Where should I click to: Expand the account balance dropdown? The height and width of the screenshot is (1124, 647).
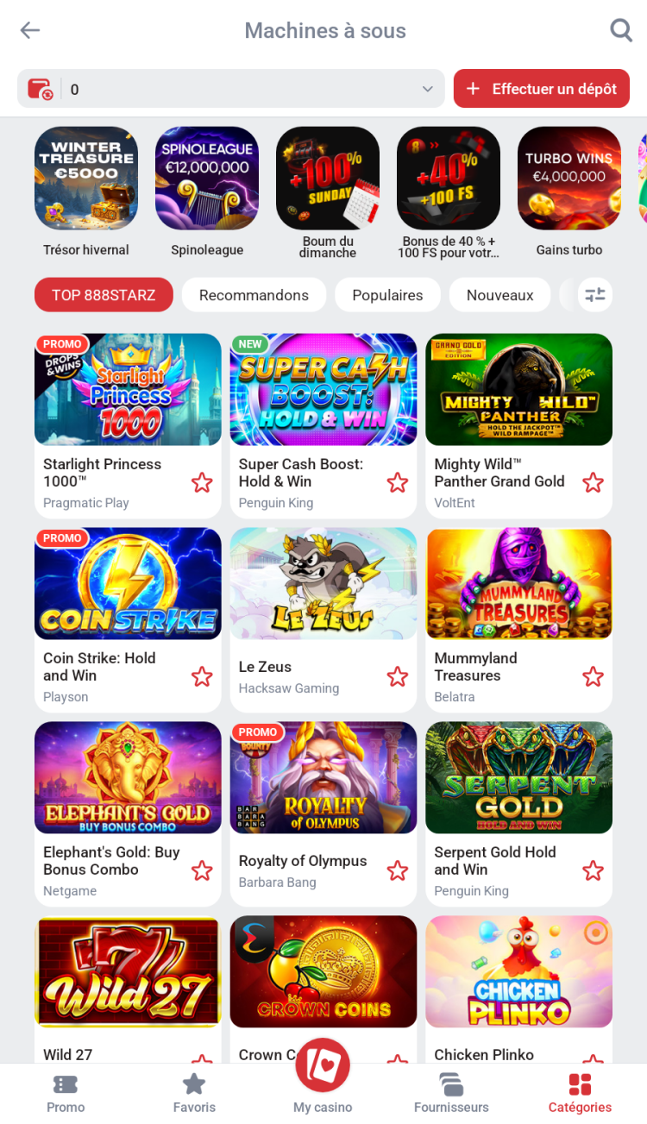click(x=428, y=89)
